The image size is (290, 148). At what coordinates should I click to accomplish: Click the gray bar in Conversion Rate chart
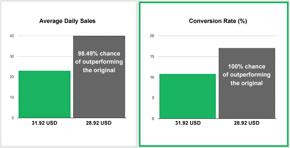pyautogui.click(x=247, y=83)
